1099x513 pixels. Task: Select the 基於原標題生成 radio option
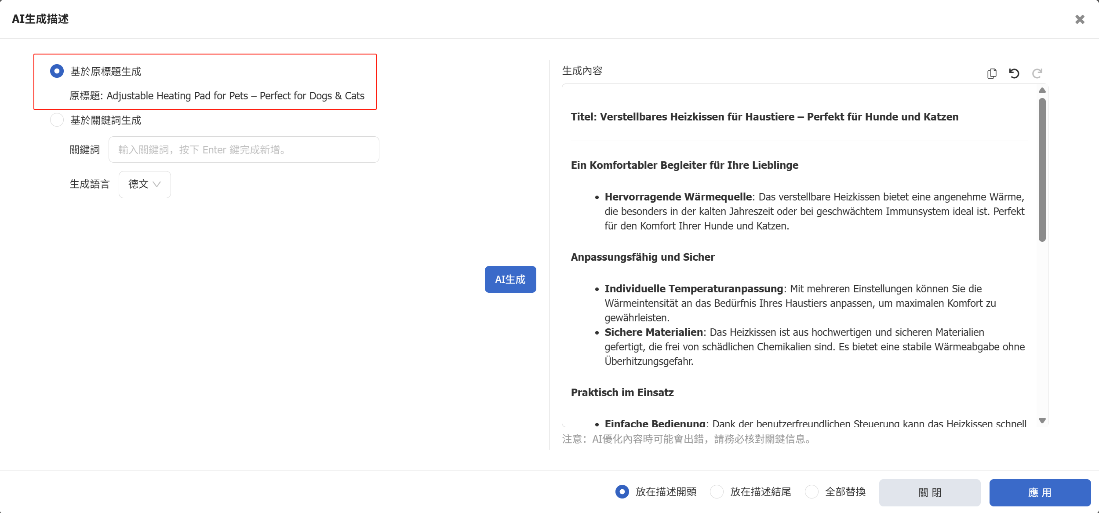click(x=57, y=71)
